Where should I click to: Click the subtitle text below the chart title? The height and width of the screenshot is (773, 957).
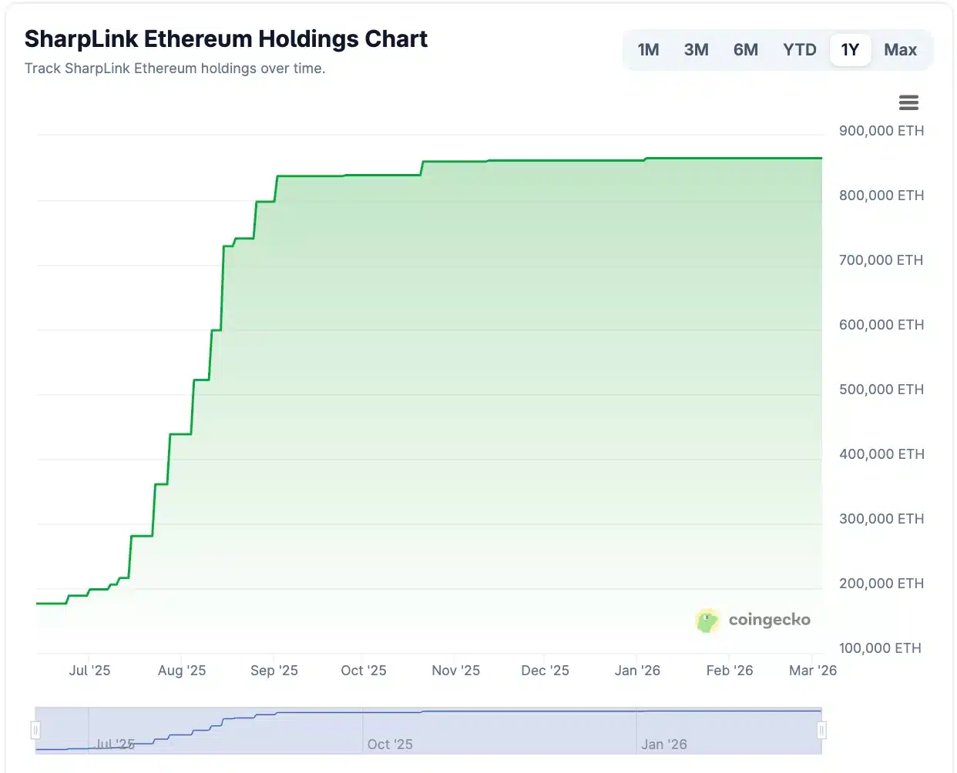click(x=174, y=68)
